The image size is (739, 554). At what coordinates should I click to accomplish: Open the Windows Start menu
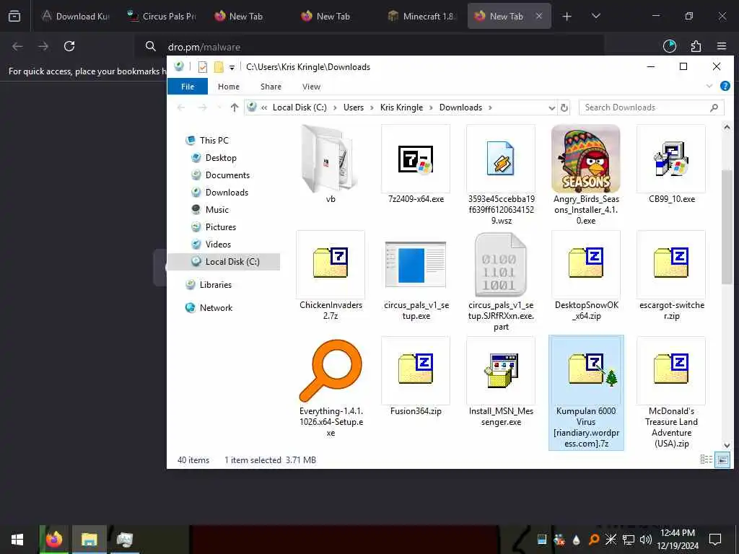click(17, 540)
